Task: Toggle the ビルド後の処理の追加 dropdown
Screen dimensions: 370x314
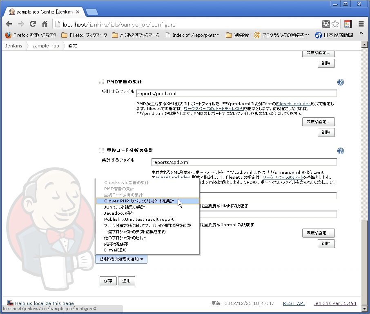Action: tap(121, 260)
